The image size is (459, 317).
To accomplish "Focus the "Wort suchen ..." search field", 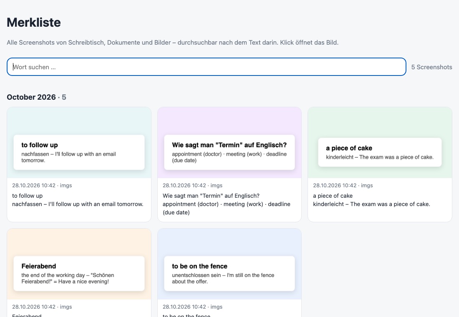I will [x=207, y=67].
